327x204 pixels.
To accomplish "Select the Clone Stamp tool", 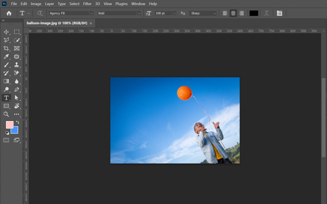I will (17, 64).
